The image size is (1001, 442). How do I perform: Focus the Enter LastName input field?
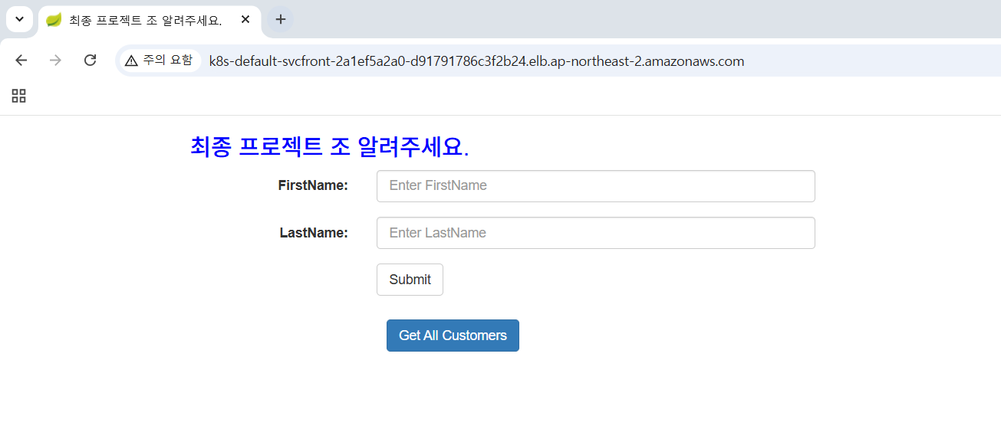click(x=595, y=233)
